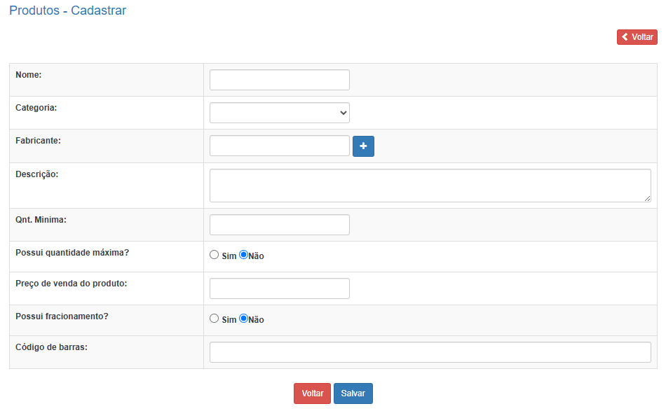The image size is (666, 411).
Task: Click the Produtos - Cadastrar heading
Action: 68,11
